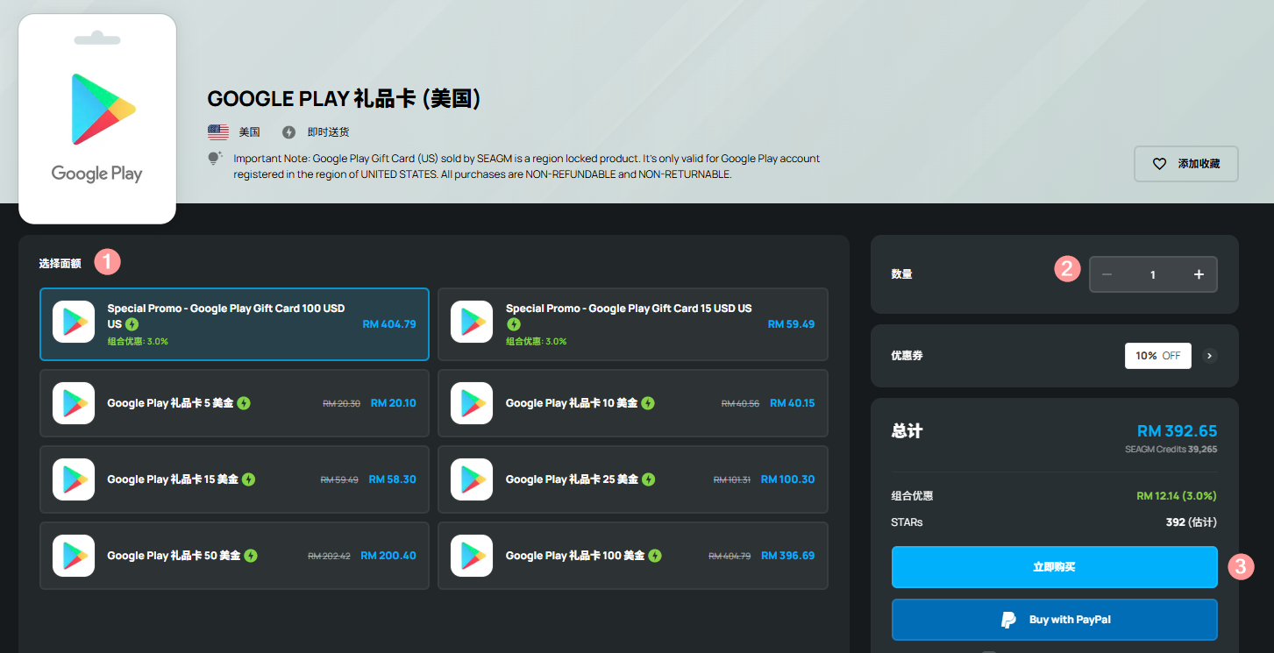Decrease quantity with the minus button
This screenshot has height=653, width=1274.
[1107, 274]
